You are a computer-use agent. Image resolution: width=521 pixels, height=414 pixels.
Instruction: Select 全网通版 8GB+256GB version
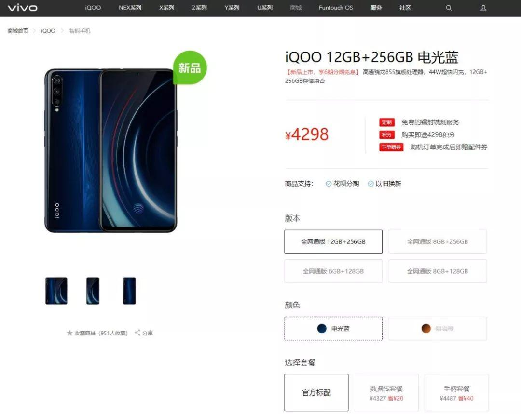438,241
